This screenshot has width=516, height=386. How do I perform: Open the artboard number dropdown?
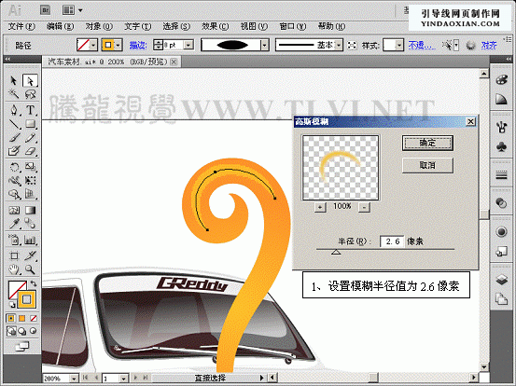click(x=123, y=379)
